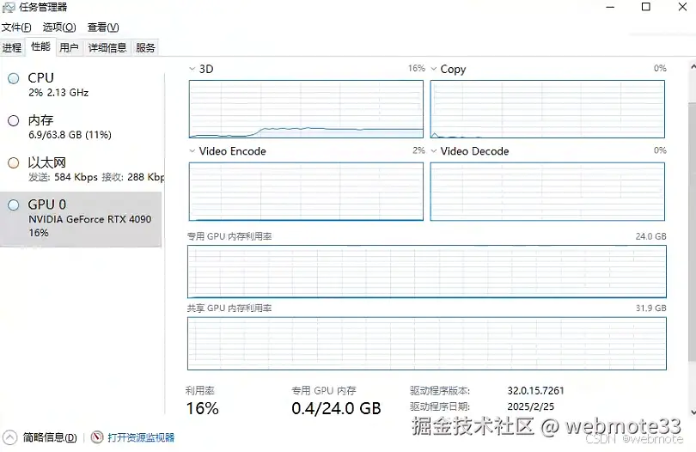Click the 以太网 circle icon in sidebar
Viewport: 696px width, 452px height.
point(13,162)
